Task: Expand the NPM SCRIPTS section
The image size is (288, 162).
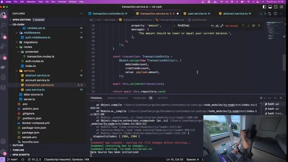Action: coord(21,155)
